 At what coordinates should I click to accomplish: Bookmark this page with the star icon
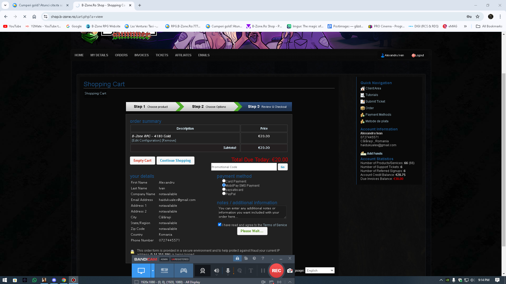pyautogui.click(x=478, y=17)
